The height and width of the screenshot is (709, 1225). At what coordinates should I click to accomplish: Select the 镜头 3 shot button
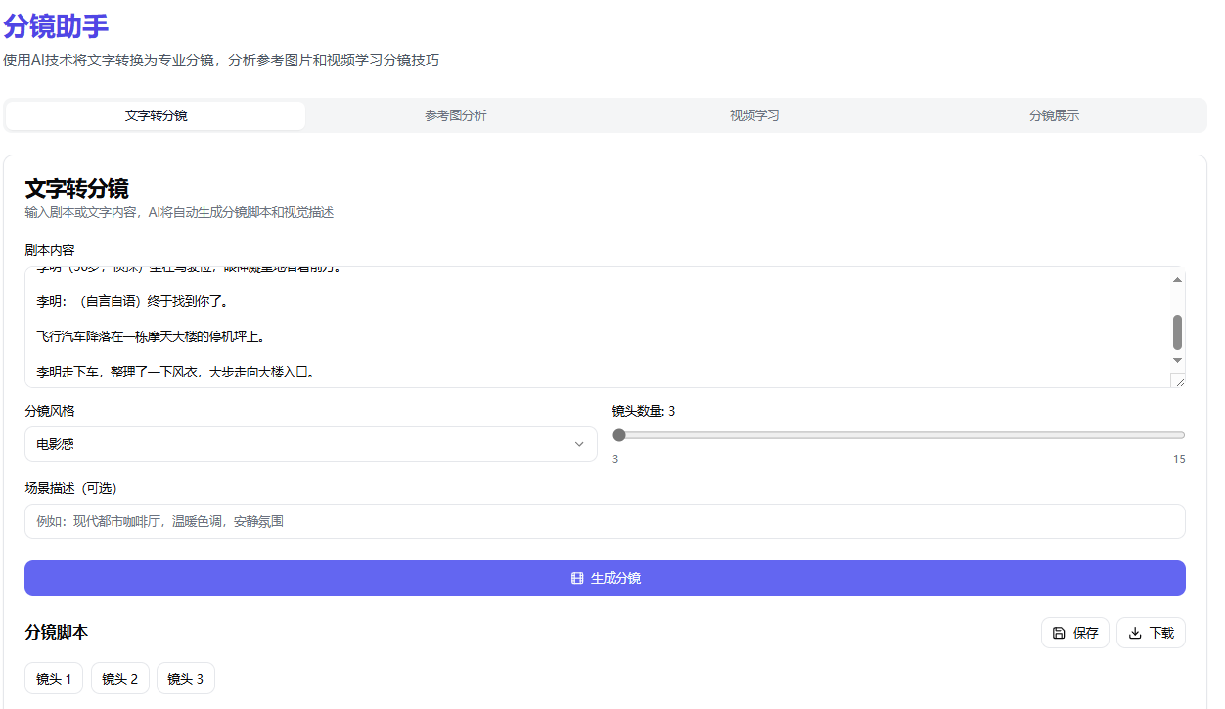click(x=185, y=678)
